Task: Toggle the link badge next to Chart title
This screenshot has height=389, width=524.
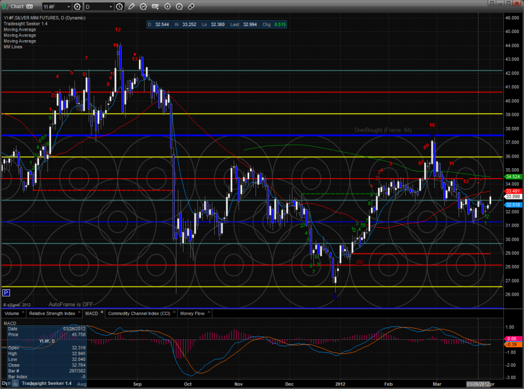Action: click(x=28, y=7)
